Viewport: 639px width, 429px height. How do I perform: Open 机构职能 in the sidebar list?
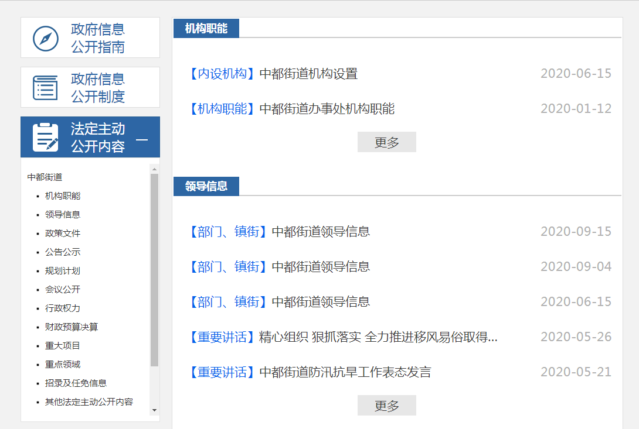tap(63, 196)
